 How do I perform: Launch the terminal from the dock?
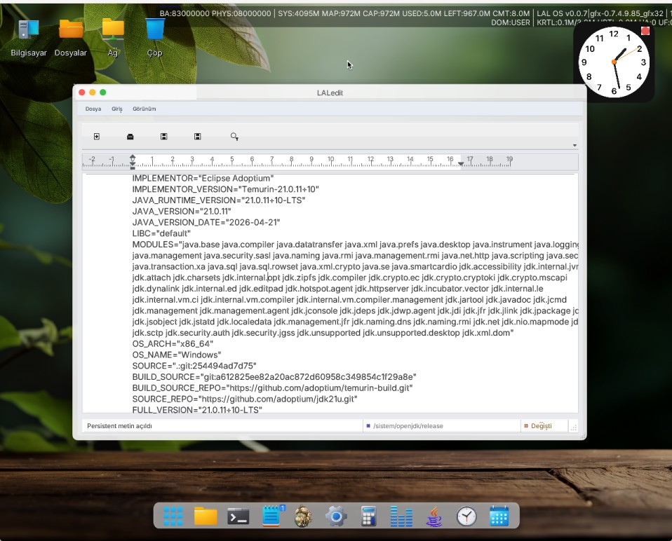(238, 516)
